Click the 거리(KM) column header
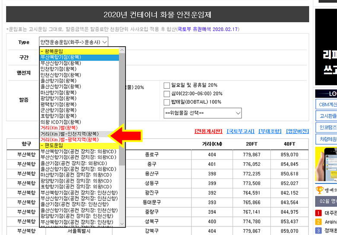Viewport: 337px width, 235px height. click(x=212, y=144)
